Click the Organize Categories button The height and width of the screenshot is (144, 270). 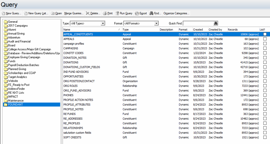point(176,13)
